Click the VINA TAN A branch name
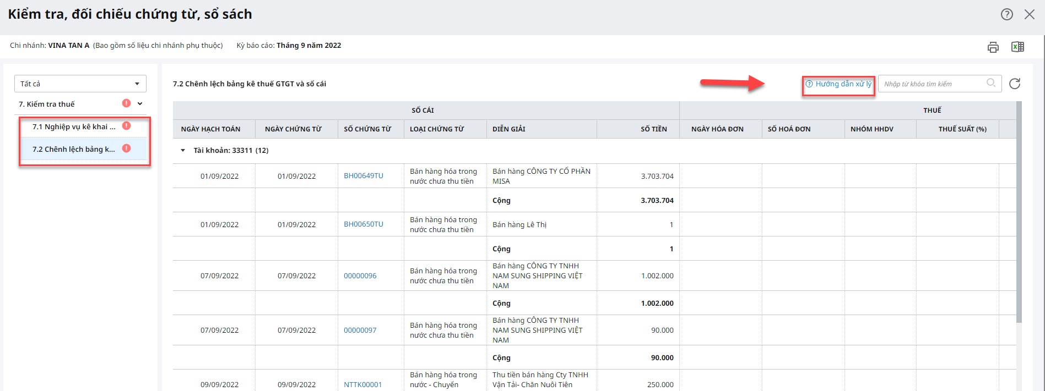Image resolution: width=1045 pixels, height=391 pixels. coord(69,46)
